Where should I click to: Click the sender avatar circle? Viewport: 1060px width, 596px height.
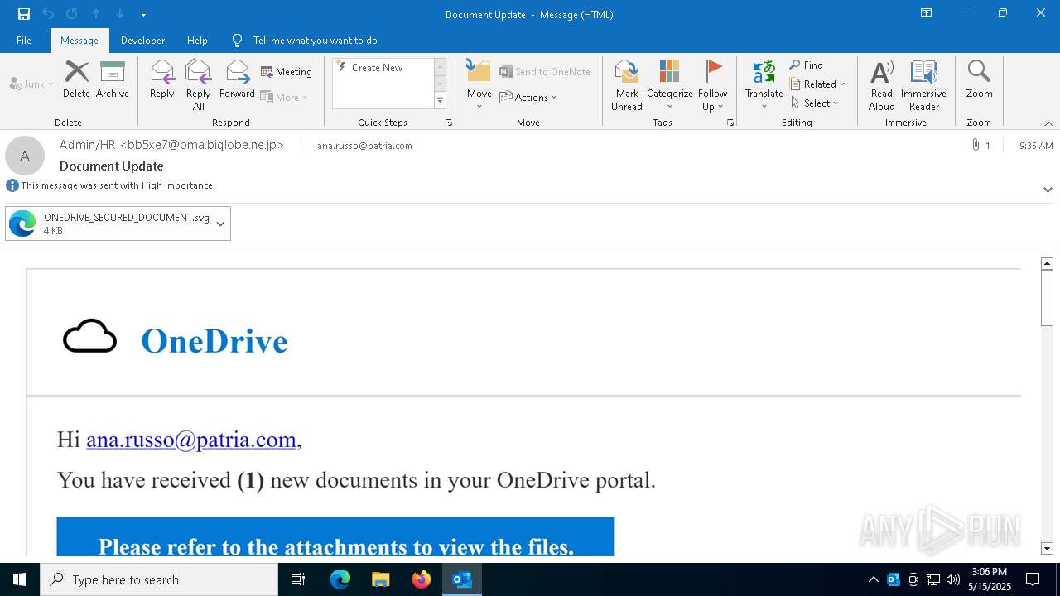tap(25, 156)
